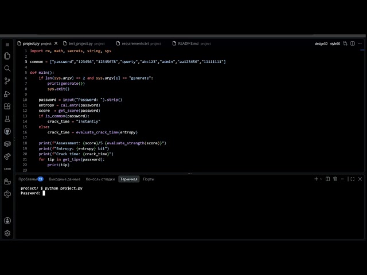Open the Extensions view
The image size is (367, 275).
point(7,106)
